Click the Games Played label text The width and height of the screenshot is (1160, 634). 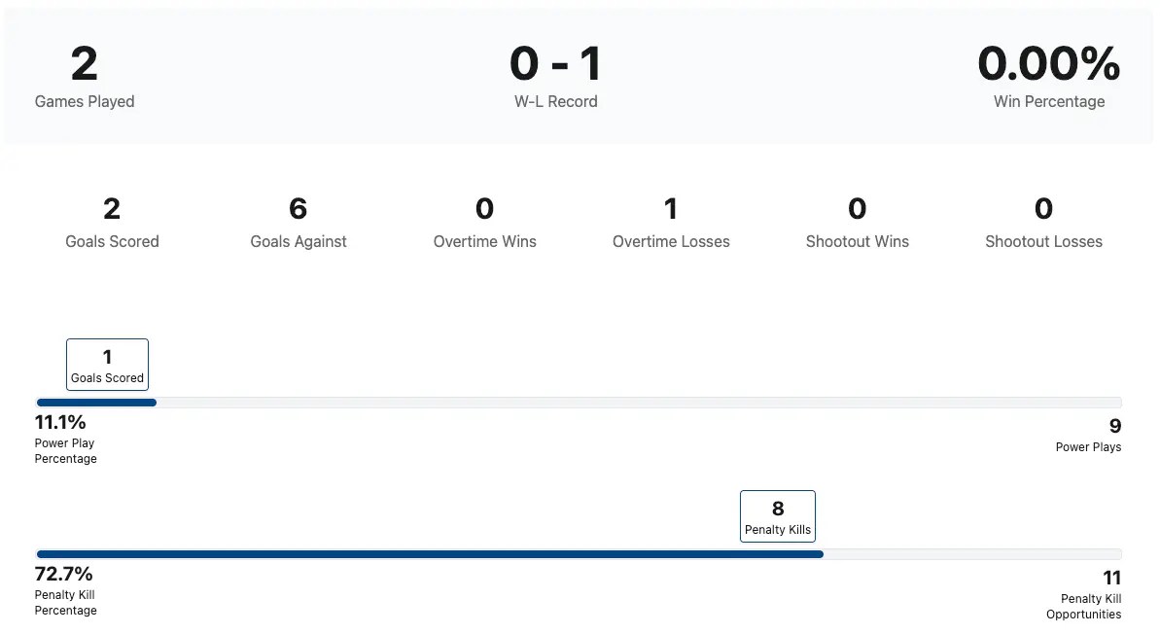85,101
